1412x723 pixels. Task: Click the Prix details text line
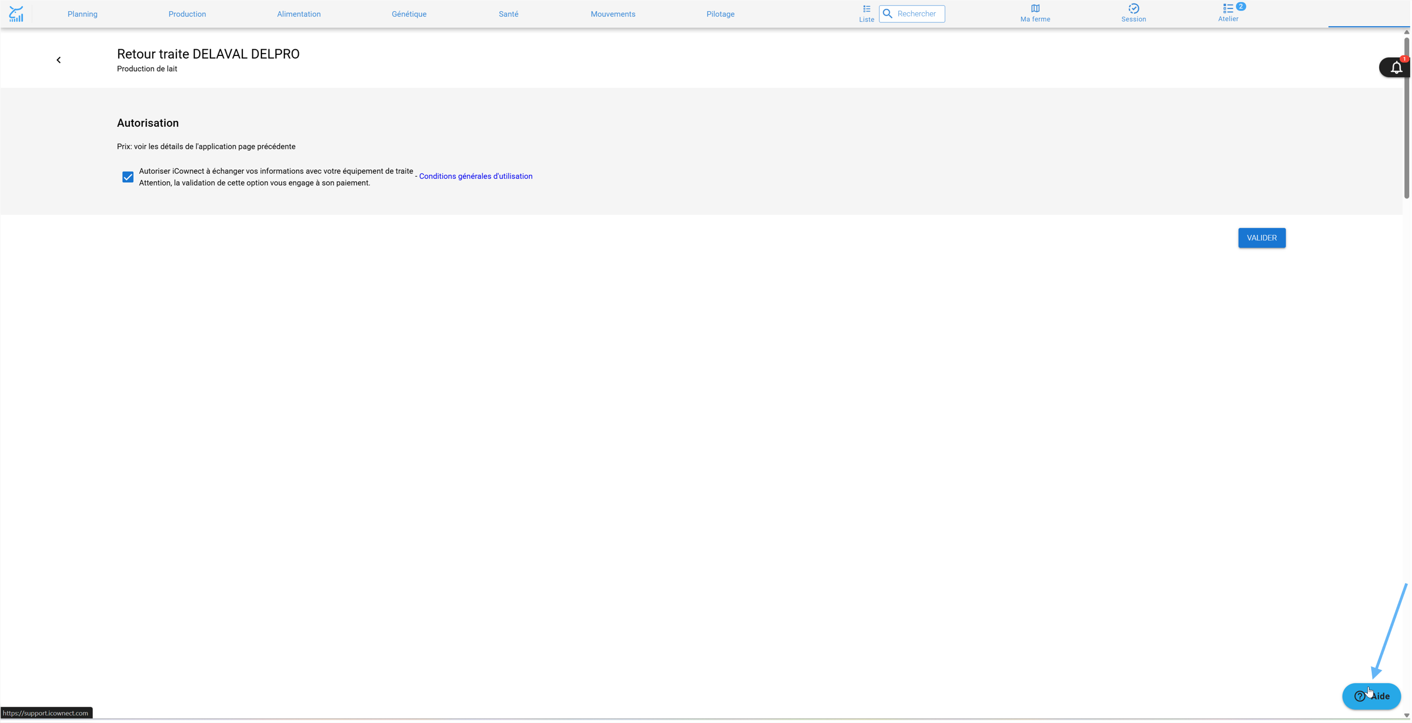(206, 147)
